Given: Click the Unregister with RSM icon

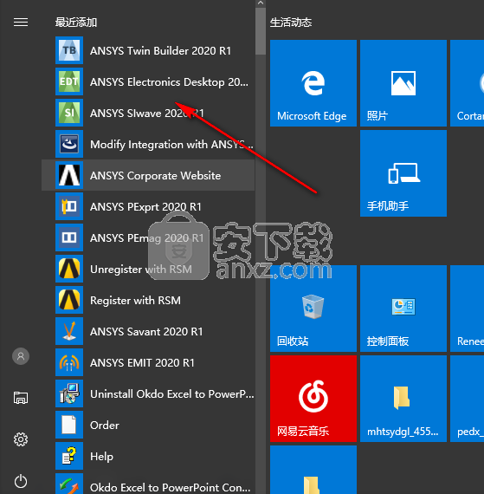Looking at the screenshot, I should point(69,269).
